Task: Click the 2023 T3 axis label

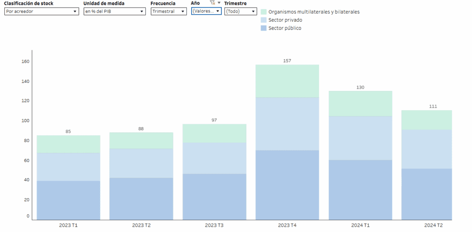Action: pyautogui.click(x=214, y=225)
